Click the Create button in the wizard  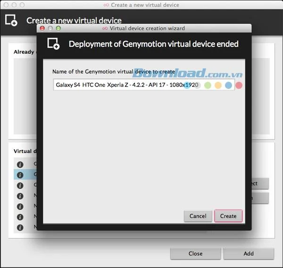[x=228, y=216]
